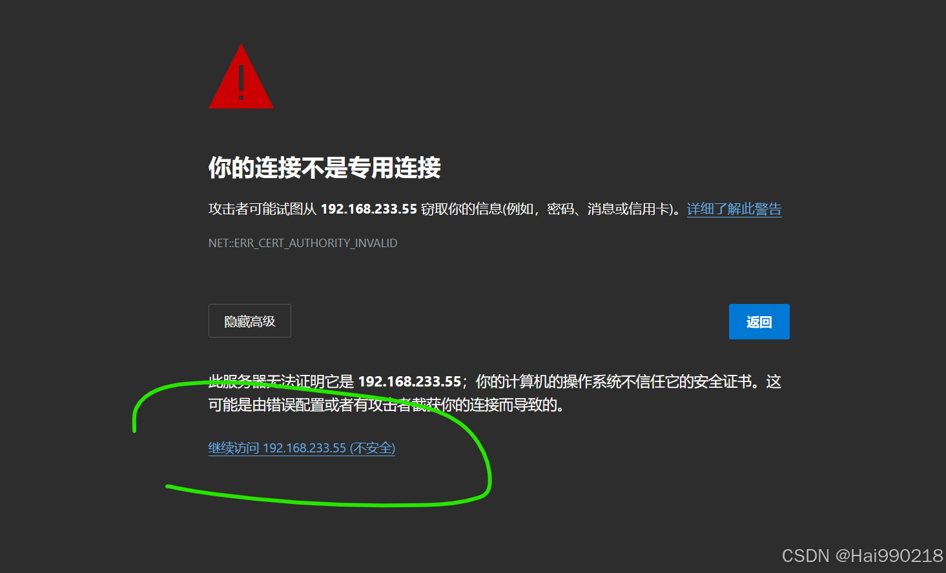Click the NET::ERR_CERT_AUTHORITY_INVALID error code
The image size is (946, 573).
[x=303, y=243]
